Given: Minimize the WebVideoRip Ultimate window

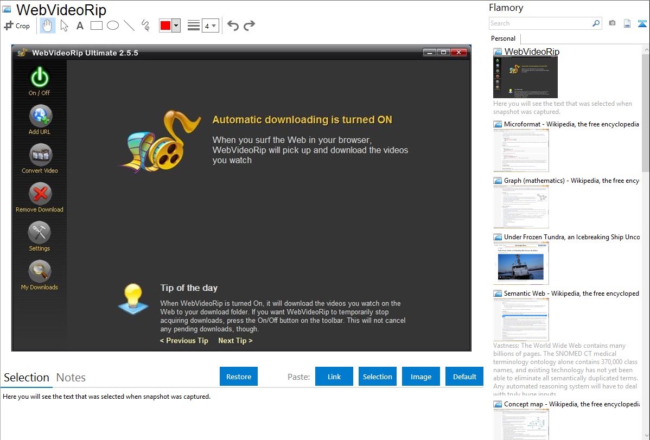Looking at the screenshot, I should coord(430,52).
